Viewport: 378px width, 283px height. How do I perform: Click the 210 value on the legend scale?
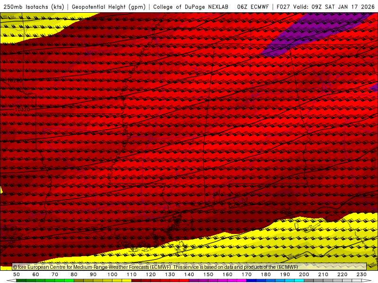click(x=323, y=275)
